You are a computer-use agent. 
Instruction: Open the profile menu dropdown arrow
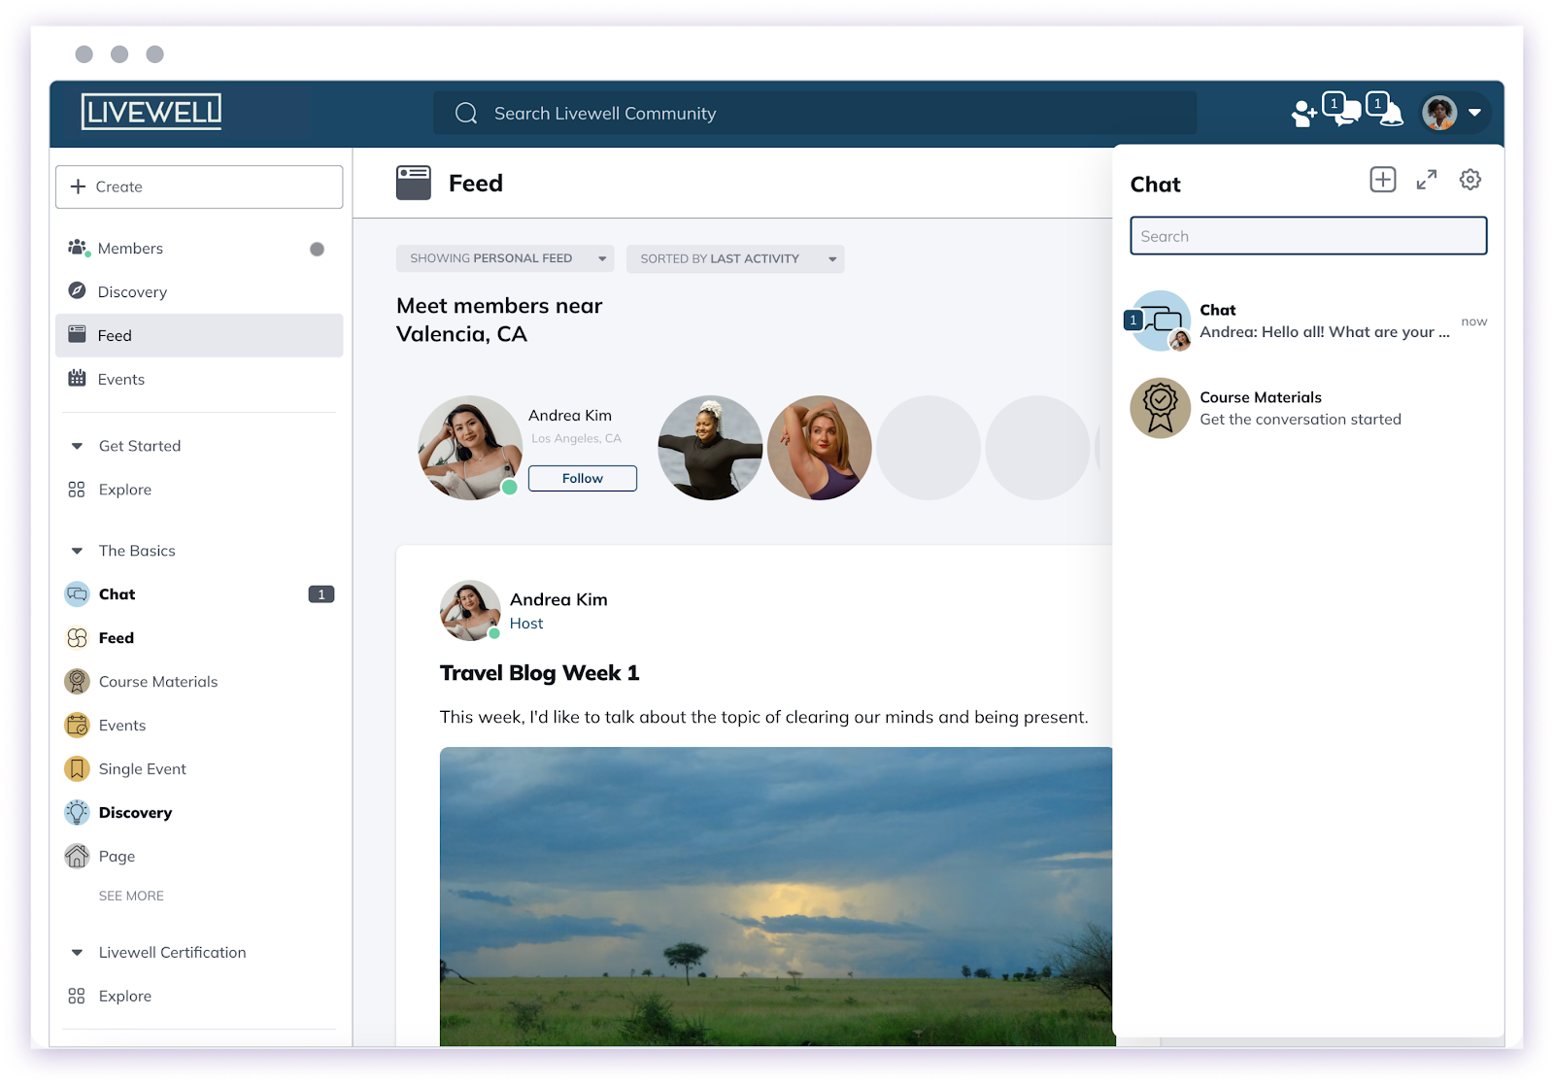(1474, 113)
